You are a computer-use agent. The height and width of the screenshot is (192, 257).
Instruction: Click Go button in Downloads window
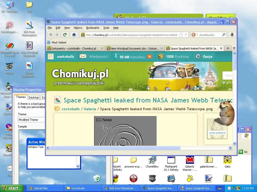[243, 152]
